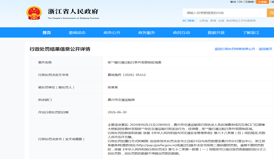The width and height of the screenshot is (274, 159).
Task: Search hot keyword 政府网站工作年度报表
Action: 241,21
